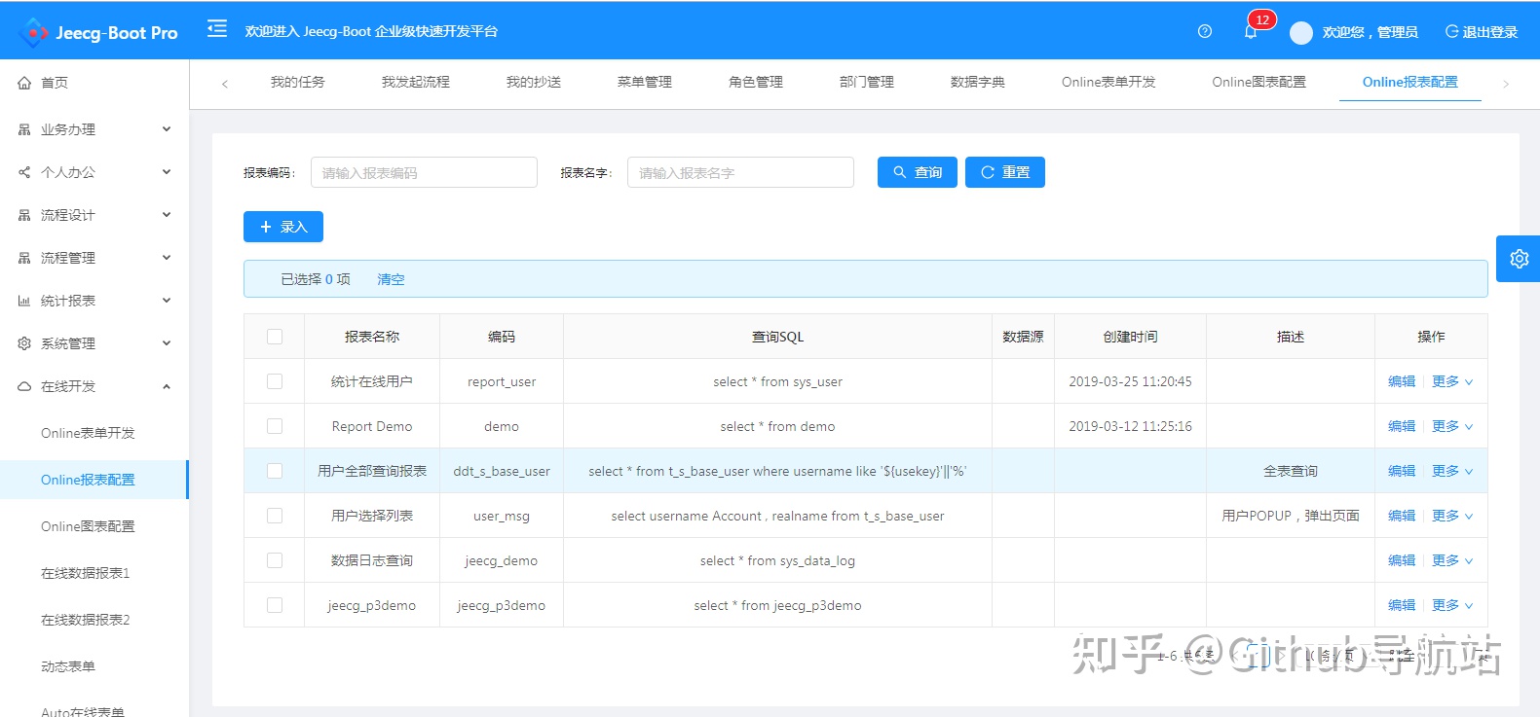The height and width of the screenshot is (717, 1540).
Task: Edit the 统计在线用户 report row
Action: (1402, 381)
